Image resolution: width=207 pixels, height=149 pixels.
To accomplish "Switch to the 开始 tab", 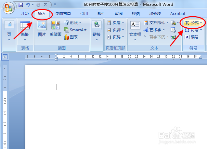I will (25, 13).
